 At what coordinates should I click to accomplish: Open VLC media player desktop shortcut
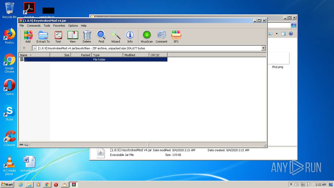tap(9, 166)
